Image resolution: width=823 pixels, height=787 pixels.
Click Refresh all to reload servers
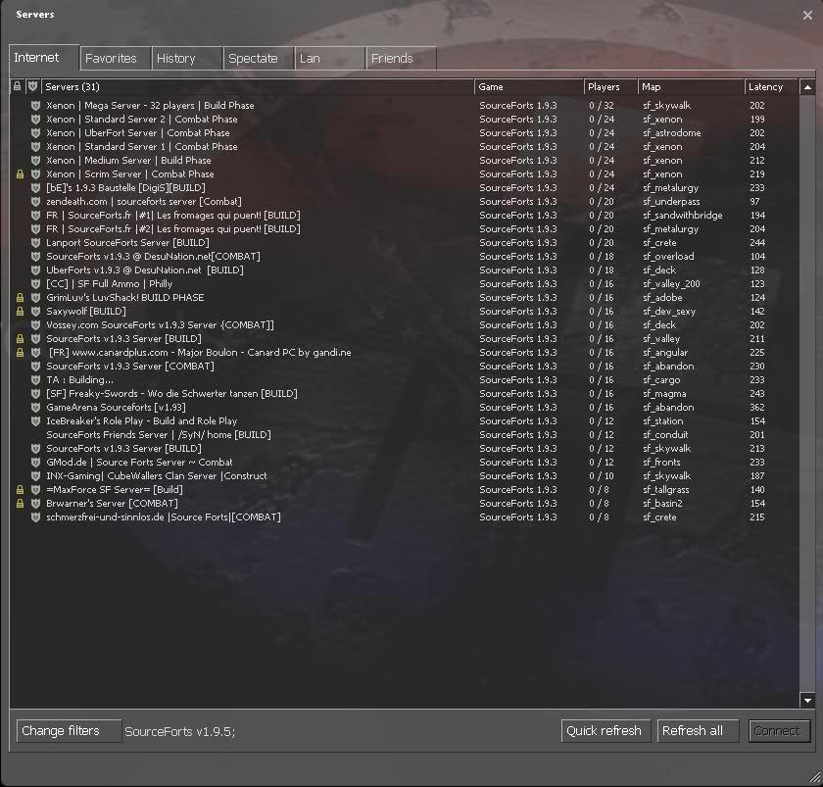693,731
